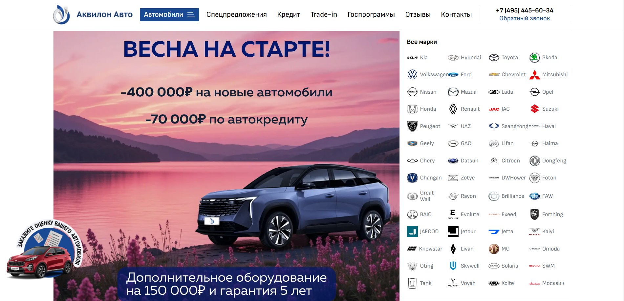The width and height of the screenshot is (624, 301).
Task: Open the Отзывы page
Action: coord(418,14)
